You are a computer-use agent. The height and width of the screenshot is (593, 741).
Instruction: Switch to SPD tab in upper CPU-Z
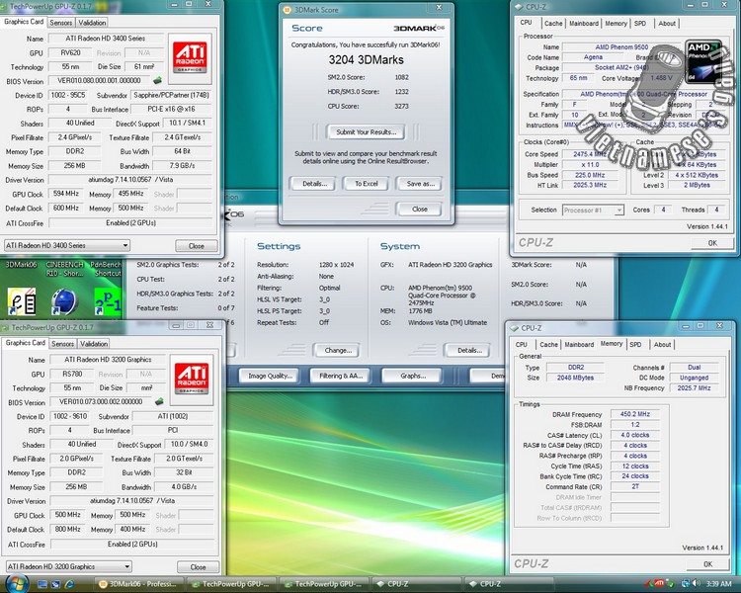coord(640,23)
